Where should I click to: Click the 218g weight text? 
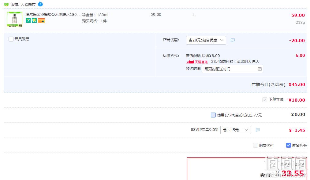[300, 23]
